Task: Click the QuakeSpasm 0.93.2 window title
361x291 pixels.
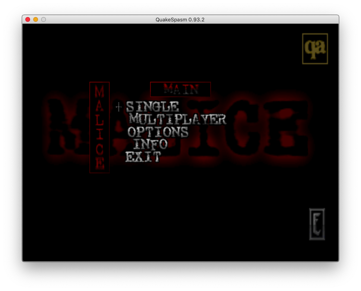Action: [x=180, y=19]
